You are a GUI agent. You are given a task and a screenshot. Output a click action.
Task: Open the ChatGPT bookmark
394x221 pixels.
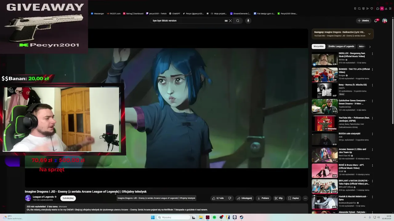coord(175,14)
